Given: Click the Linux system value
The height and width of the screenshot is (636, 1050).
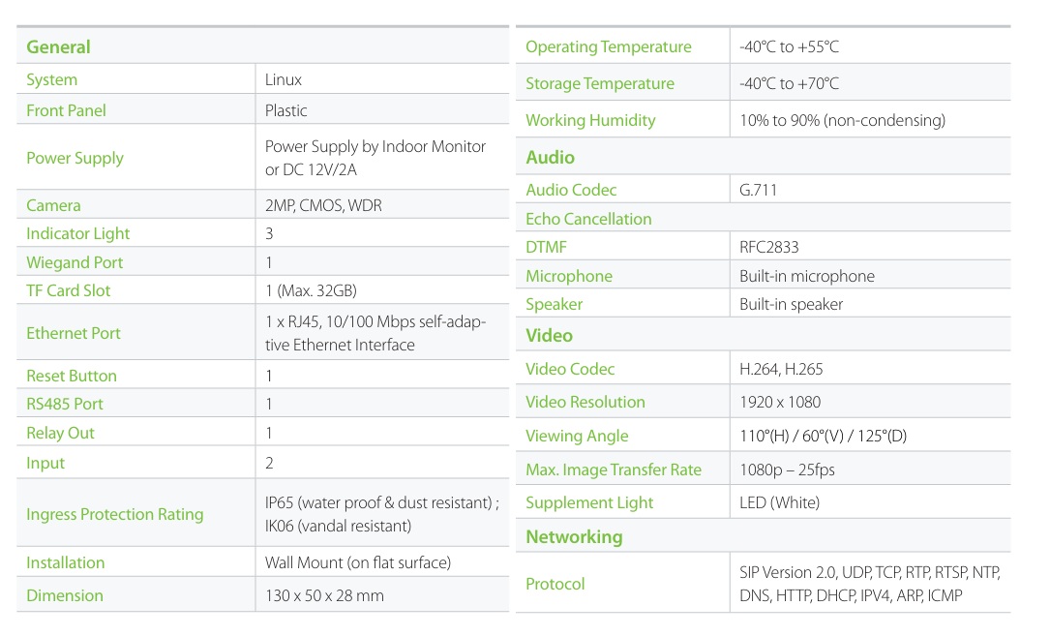Looking at the screenshot, I should (x=284, y=79).
